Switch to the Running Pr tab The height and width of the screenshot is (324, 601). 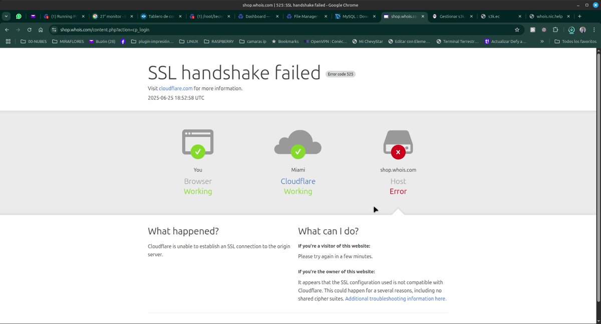tap(64, 16)
